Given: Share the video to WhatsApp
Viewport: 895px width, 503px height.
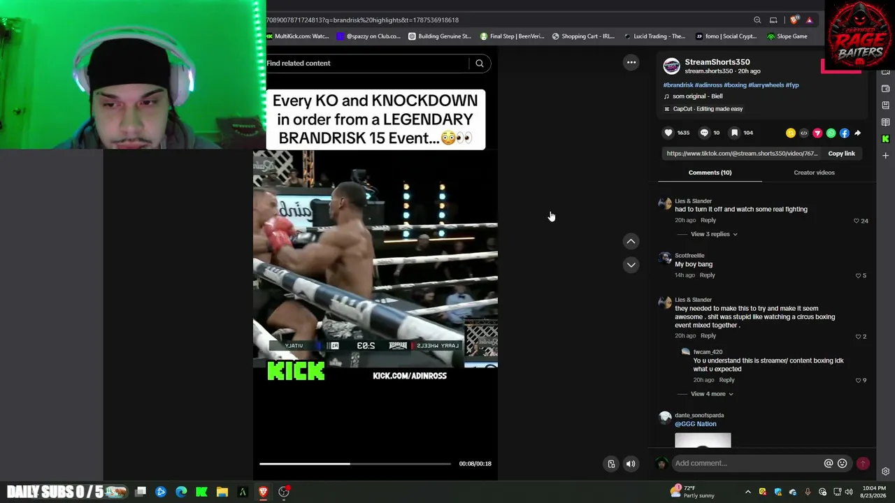Looking at the screenshot, I should point(831,133).
